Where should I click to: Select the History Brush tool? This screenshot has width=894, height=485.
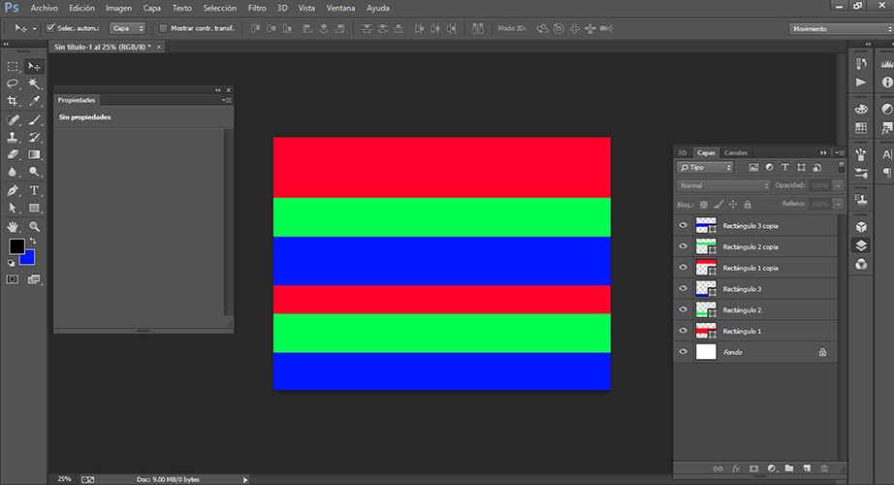pos(34,137)
